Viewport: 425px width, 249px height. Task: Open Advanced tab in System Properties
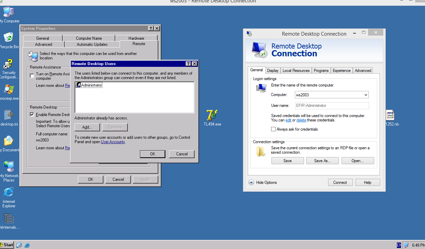(x=44, y=44)
